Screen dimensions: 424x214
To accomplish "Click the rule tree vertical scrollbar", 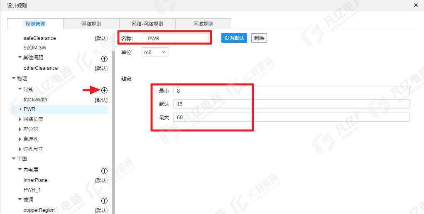I will tap(113, 133).
